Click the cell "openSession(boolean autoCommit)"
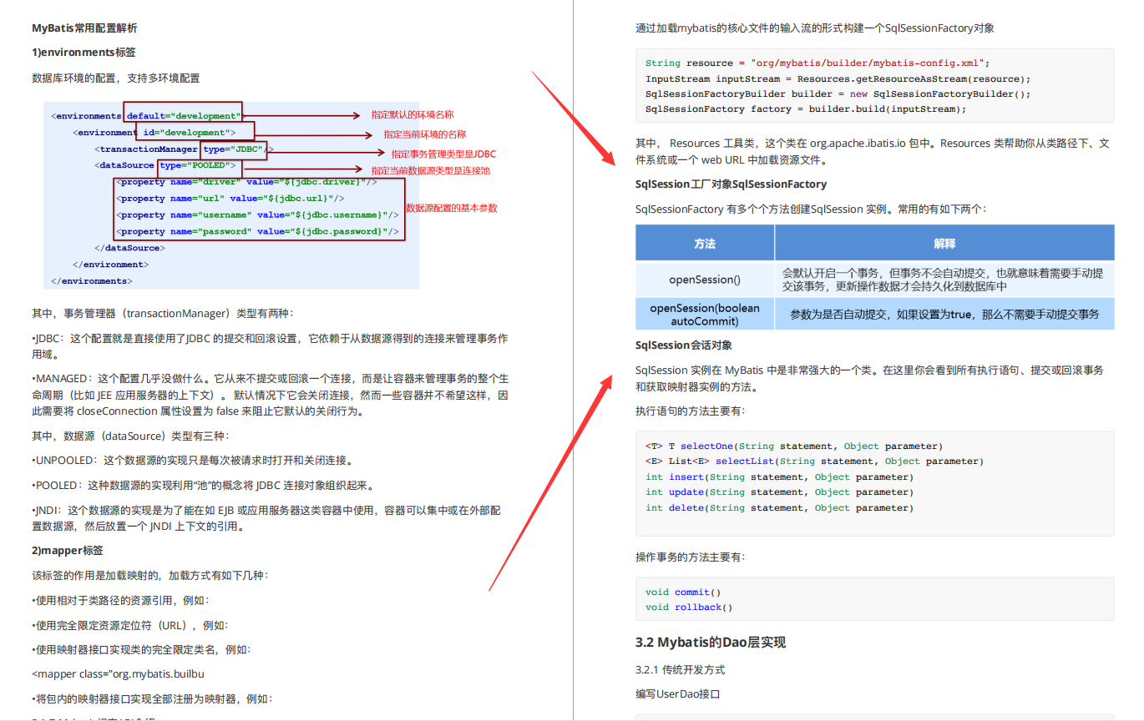 tap(705, 315)
